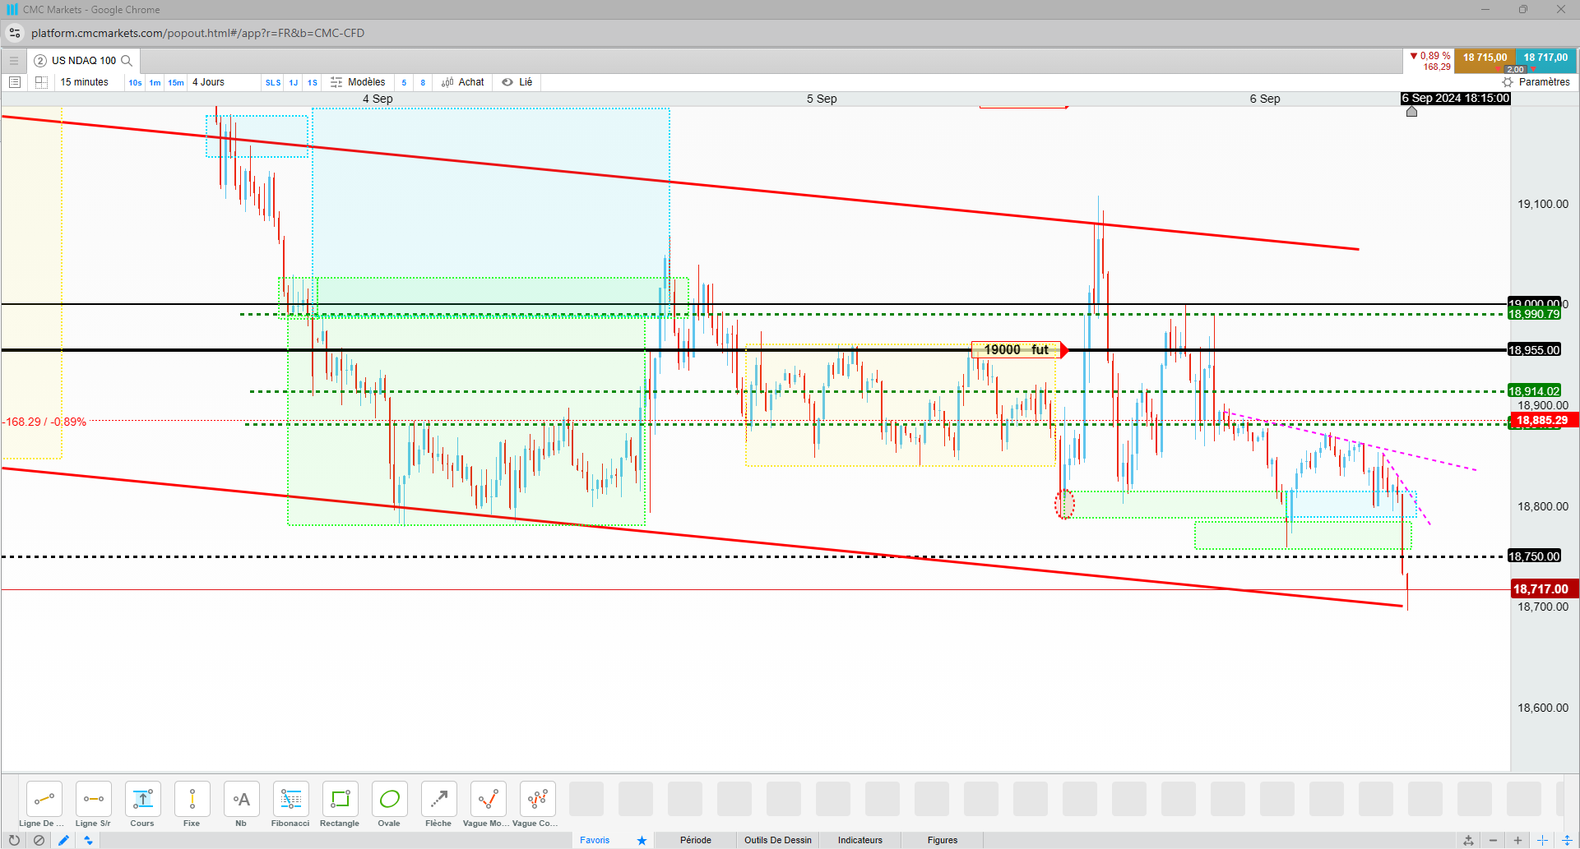This screenshot has width=1580, height=849.
Task: Switch to the Indicateurs tab
Action: coord(860,840)
